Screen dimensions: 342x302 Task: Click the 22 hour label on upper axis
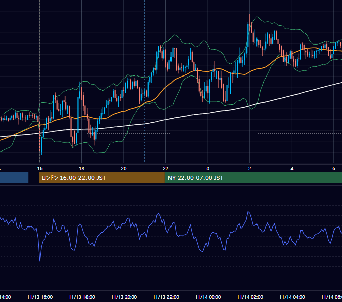(166, 168)
